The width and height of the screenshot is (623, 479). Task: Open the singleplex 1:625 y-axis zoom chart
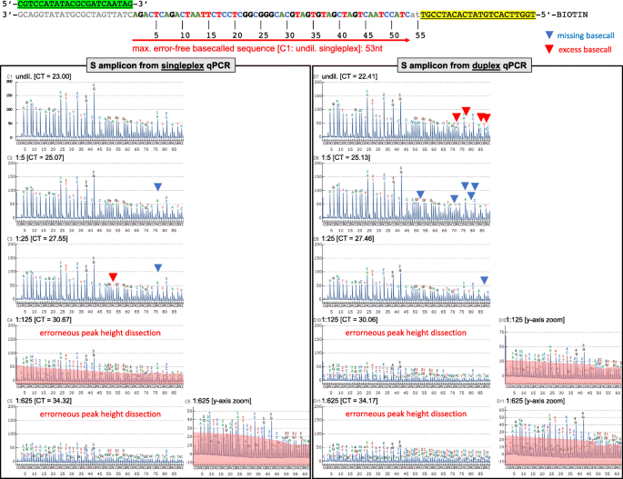click(x=248, y=441)
